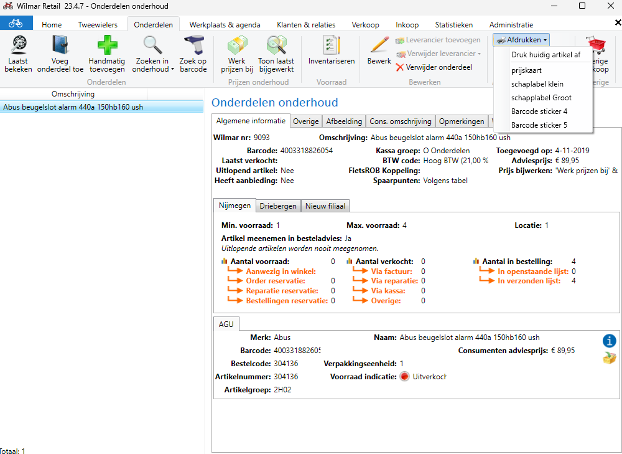The width and height of the screenshot is (622, 454).
Task: Click the blue info icon in AGU panel
Action: 609,341
